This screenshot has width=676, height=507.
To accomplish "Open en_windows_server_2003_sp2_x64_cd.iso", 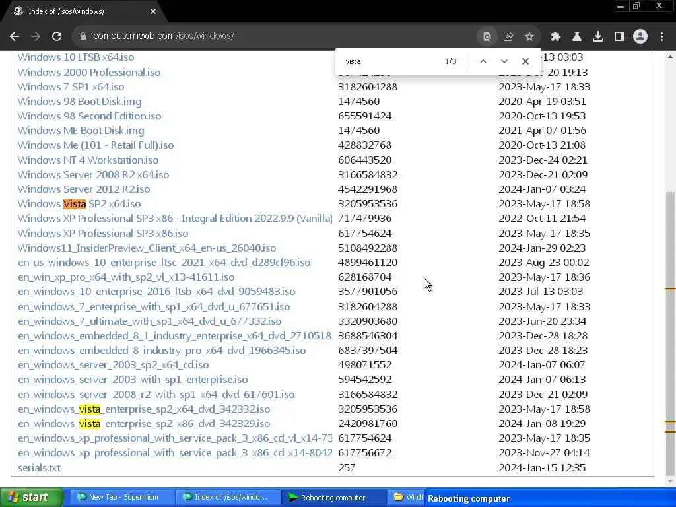I will 114,365.
